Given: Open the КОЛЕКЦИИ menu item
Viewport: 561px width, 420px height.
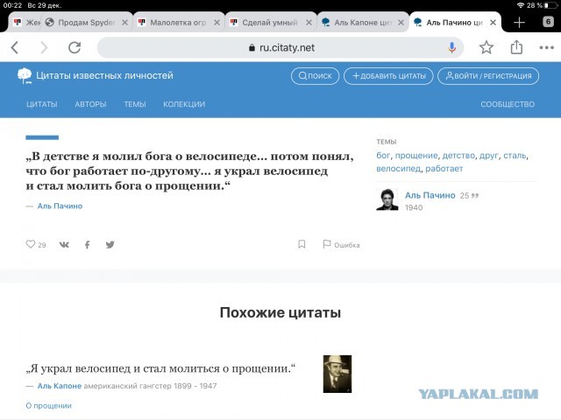Looking at the screenshot, I should (184, 104).
